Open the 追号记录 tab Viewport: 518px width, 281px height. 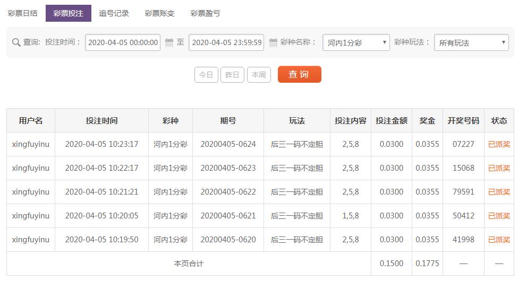114,13
